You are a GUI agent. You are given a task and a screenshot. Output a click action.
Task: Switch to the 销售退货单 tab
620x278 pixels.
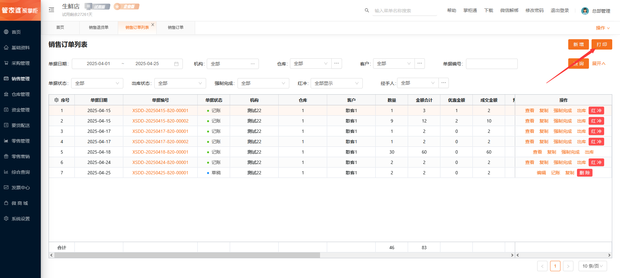click(x=99, y=28)
